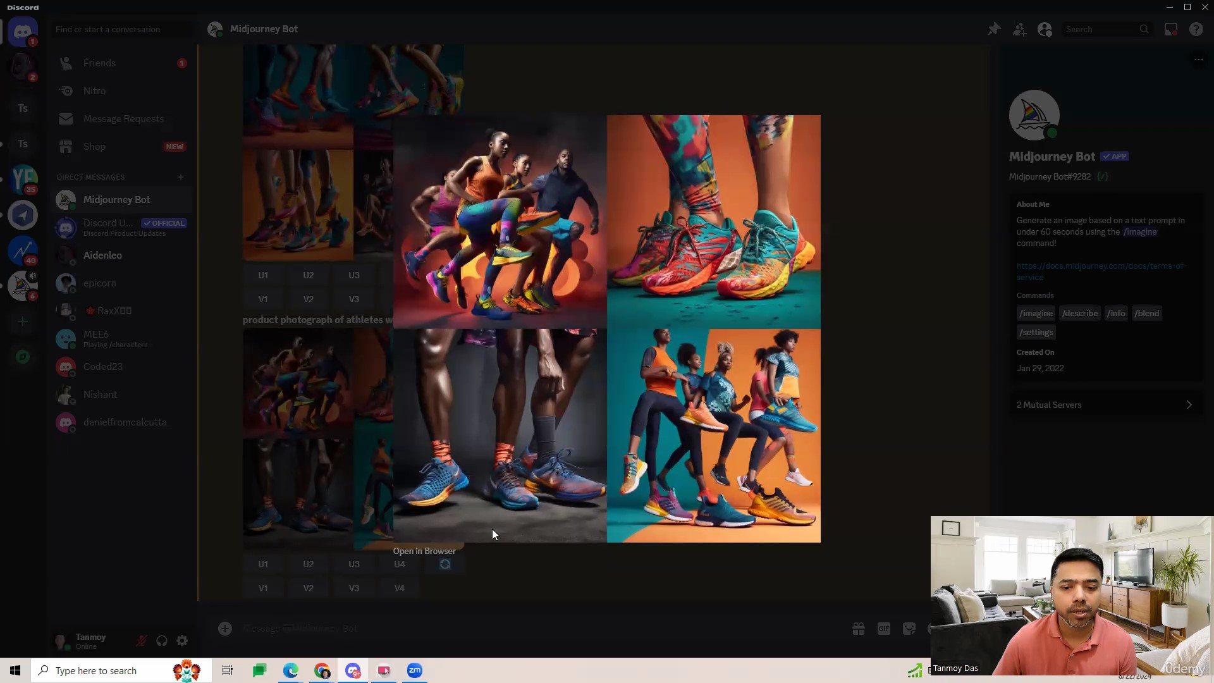1214x683 pixels.
Task: Open the Shop page
Action: 121,147
